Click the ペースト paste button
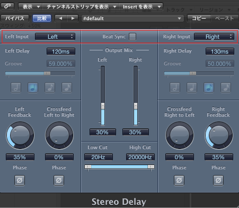 [x=225, y=19]
